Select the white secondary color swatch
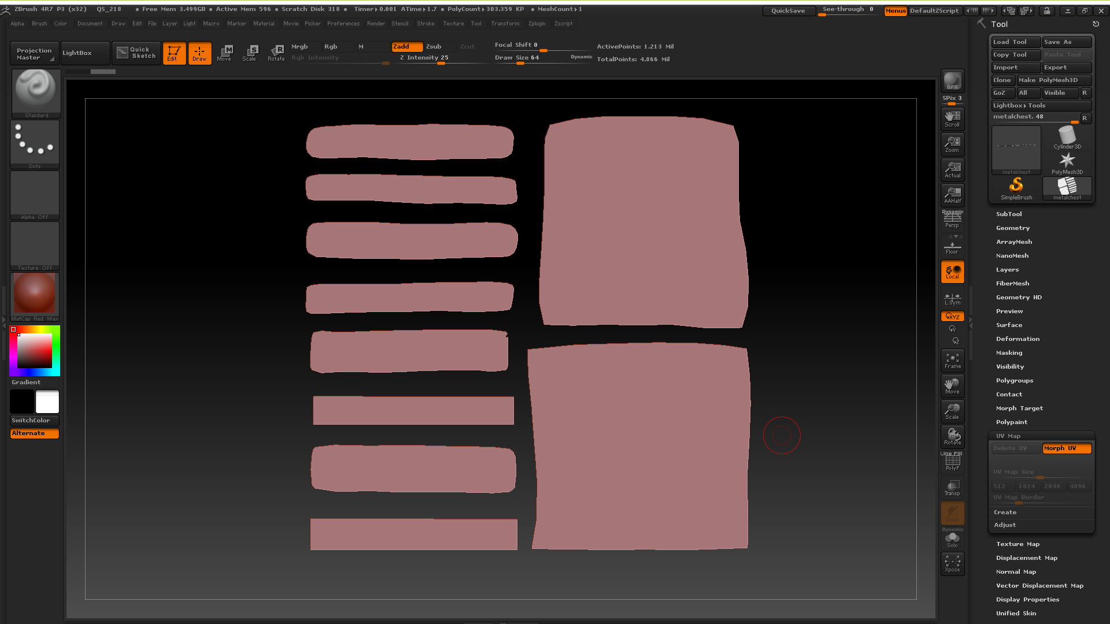The width and height of the screenshot is (1110, 624). [x=47, y=402]
